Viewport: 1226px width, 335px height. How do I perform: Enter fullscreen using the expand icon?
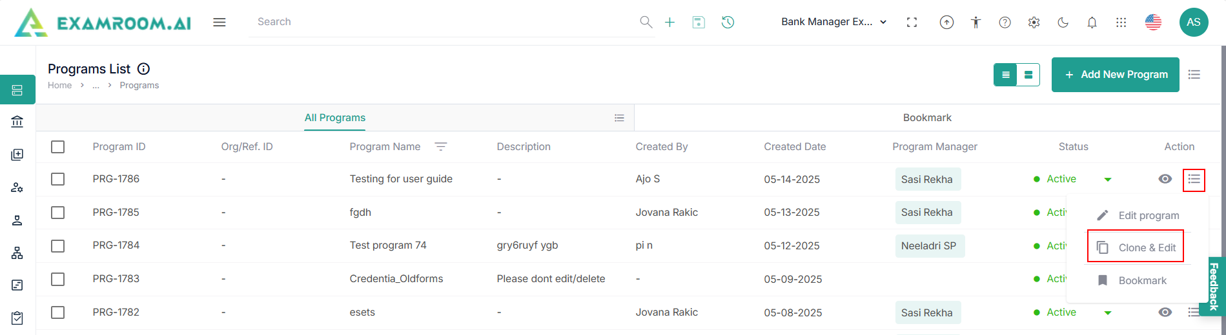click(x=912, y=23)
